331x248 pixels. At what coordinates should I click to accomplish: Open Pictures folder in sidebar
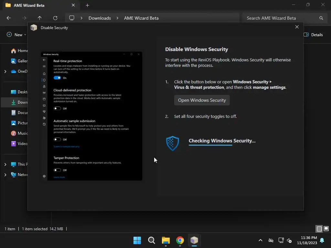[19, 123]
